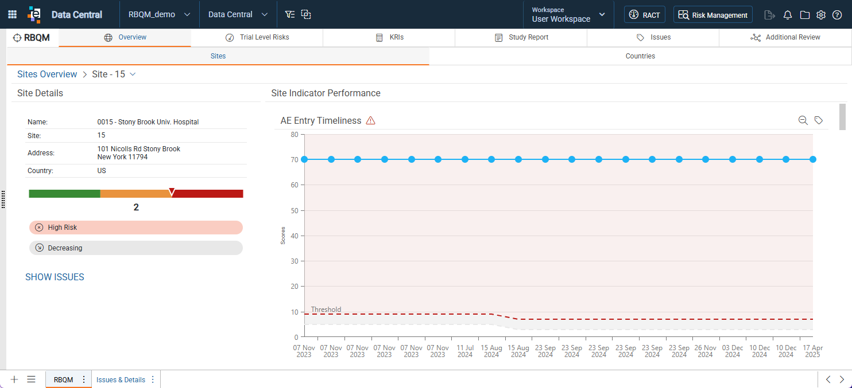Click the Sites Overview breadcrumb link
This screenshot has height=388, width=852.
pos(47,75)
